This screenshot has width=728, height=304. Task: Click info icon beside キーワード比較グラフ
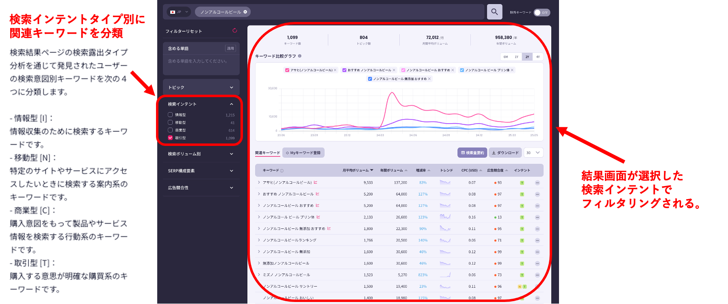click(x=300, y=56)
